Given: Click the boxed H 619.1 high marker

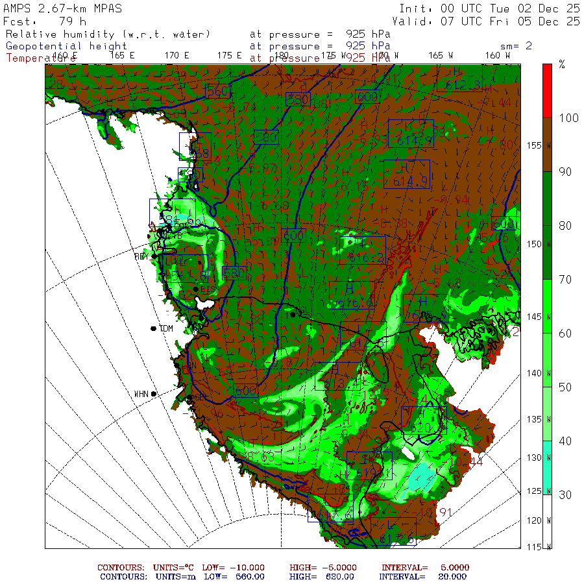Looking at the screenshot, I should (x=369, y=465).
